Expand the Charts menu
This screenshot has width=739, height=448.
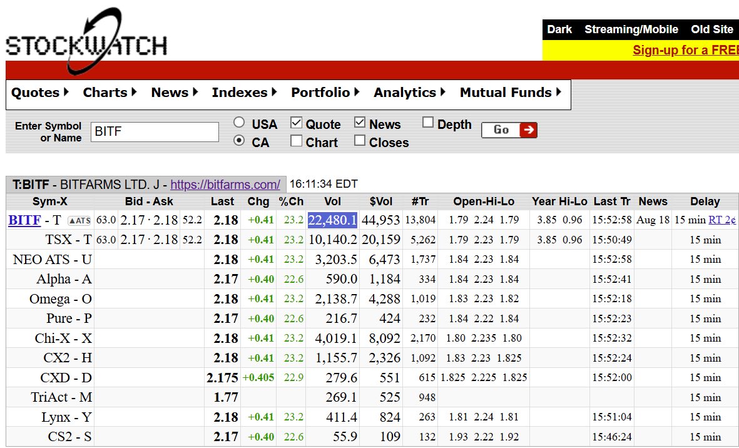coord(110,93)
